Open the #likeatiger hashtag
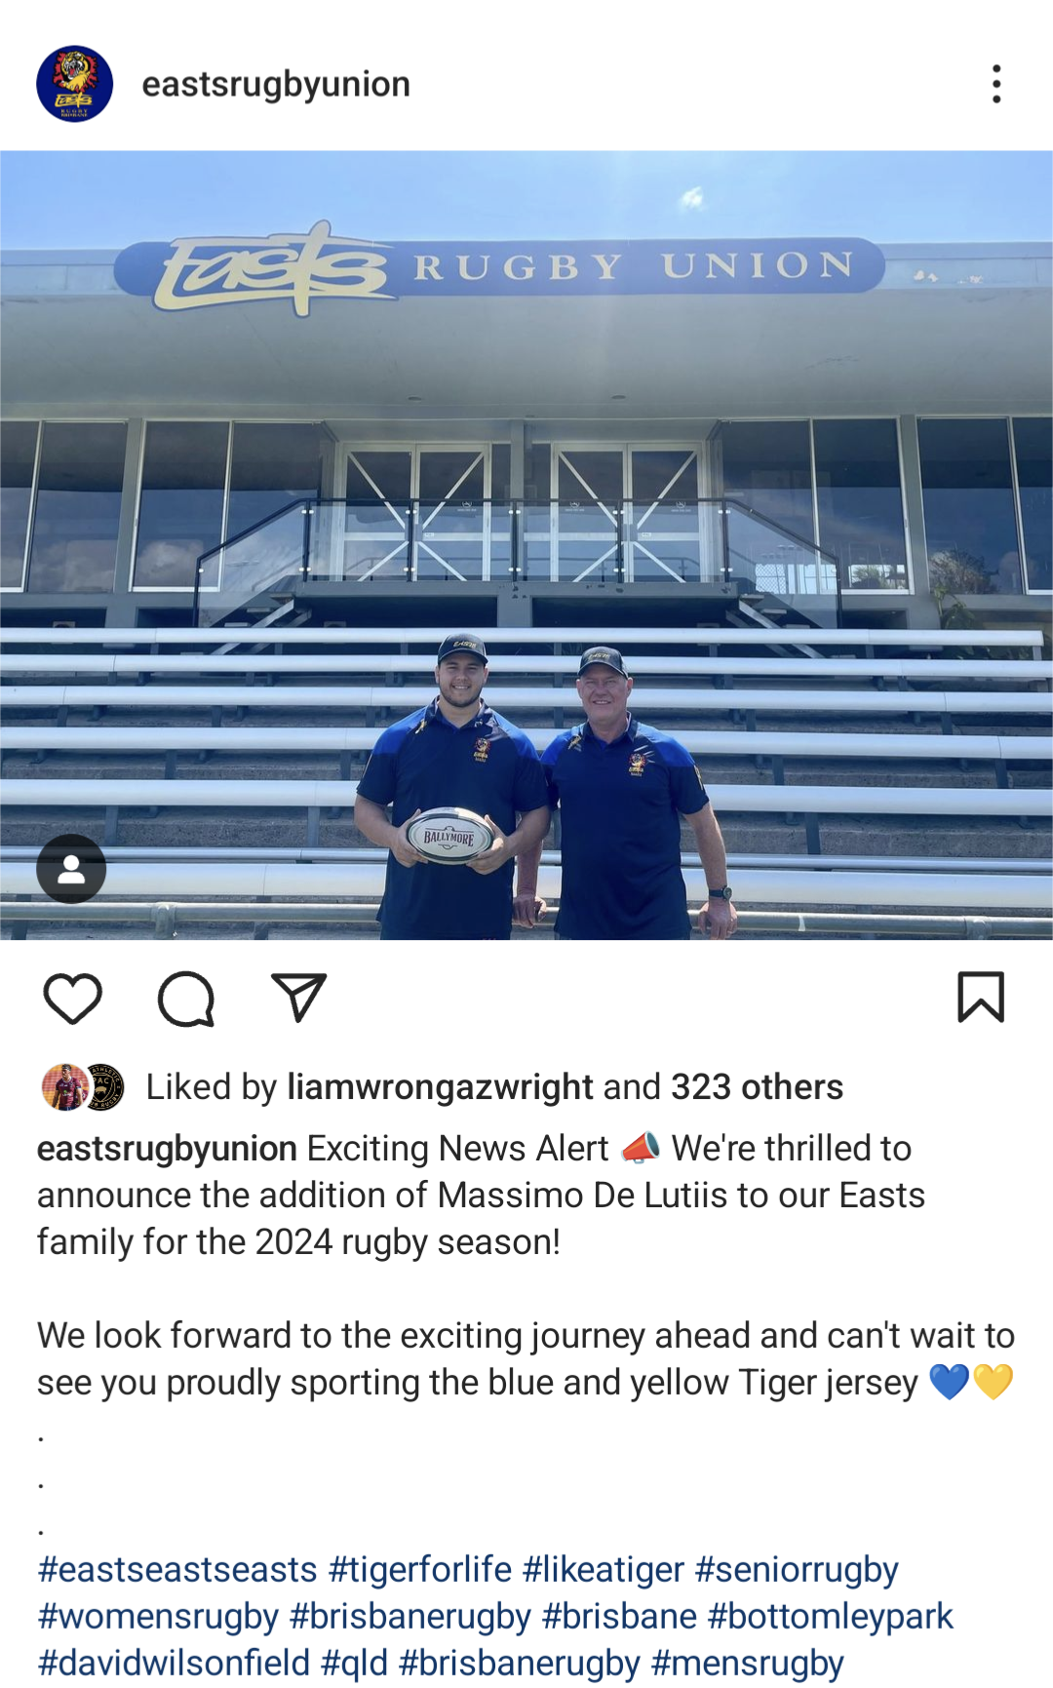 coord(604,1570)
